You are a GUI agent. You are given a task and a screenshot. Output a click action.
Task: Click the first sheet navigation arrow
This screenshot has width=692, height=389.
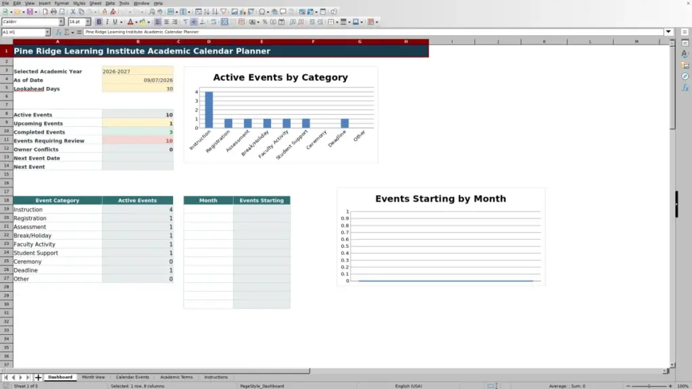(x=5, y=377)
